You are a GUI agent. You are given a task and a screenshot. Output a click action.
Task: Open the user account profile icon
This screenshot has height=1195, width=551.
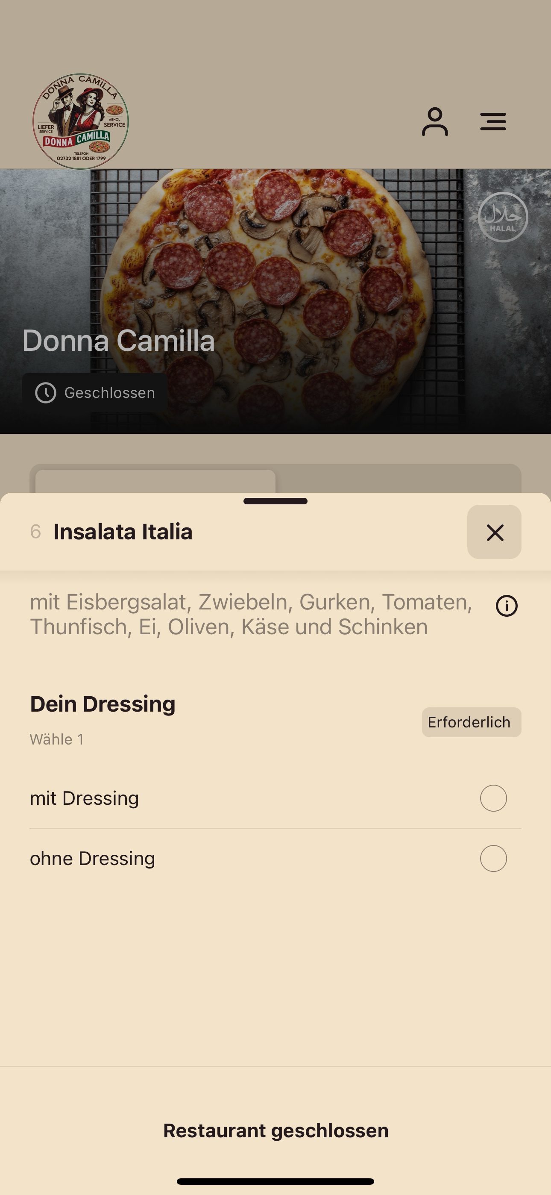[434, 122]
